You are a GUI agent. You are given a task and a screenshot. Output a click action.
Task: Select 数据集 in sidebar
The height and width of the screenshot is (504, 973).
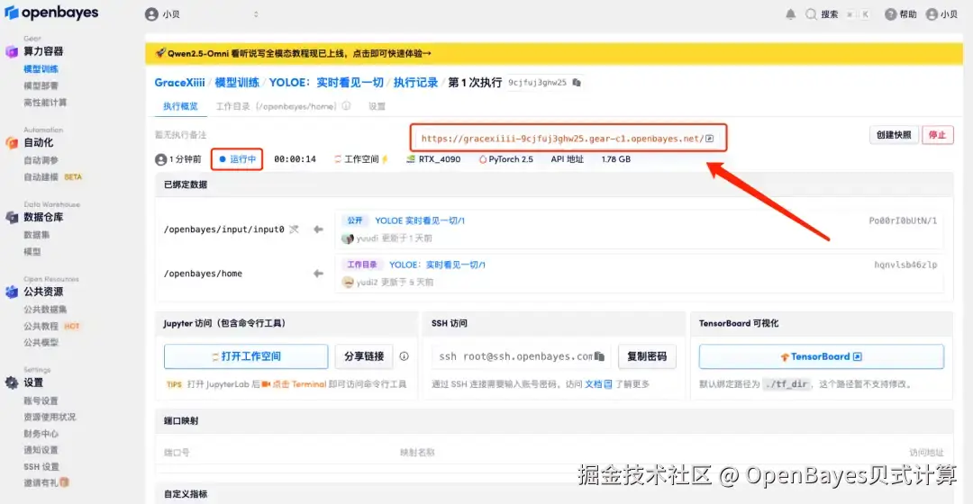click(x=37, y=234)
